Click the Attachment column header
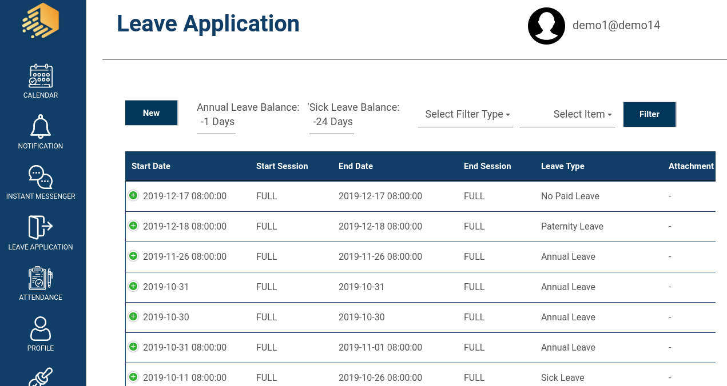 (x=691, y=166)
